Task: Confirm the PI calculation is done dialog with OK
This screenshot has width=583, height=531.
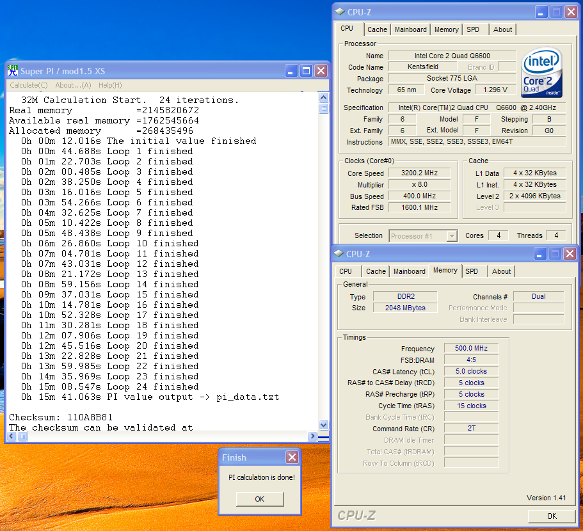Action: tap(260, 499)
